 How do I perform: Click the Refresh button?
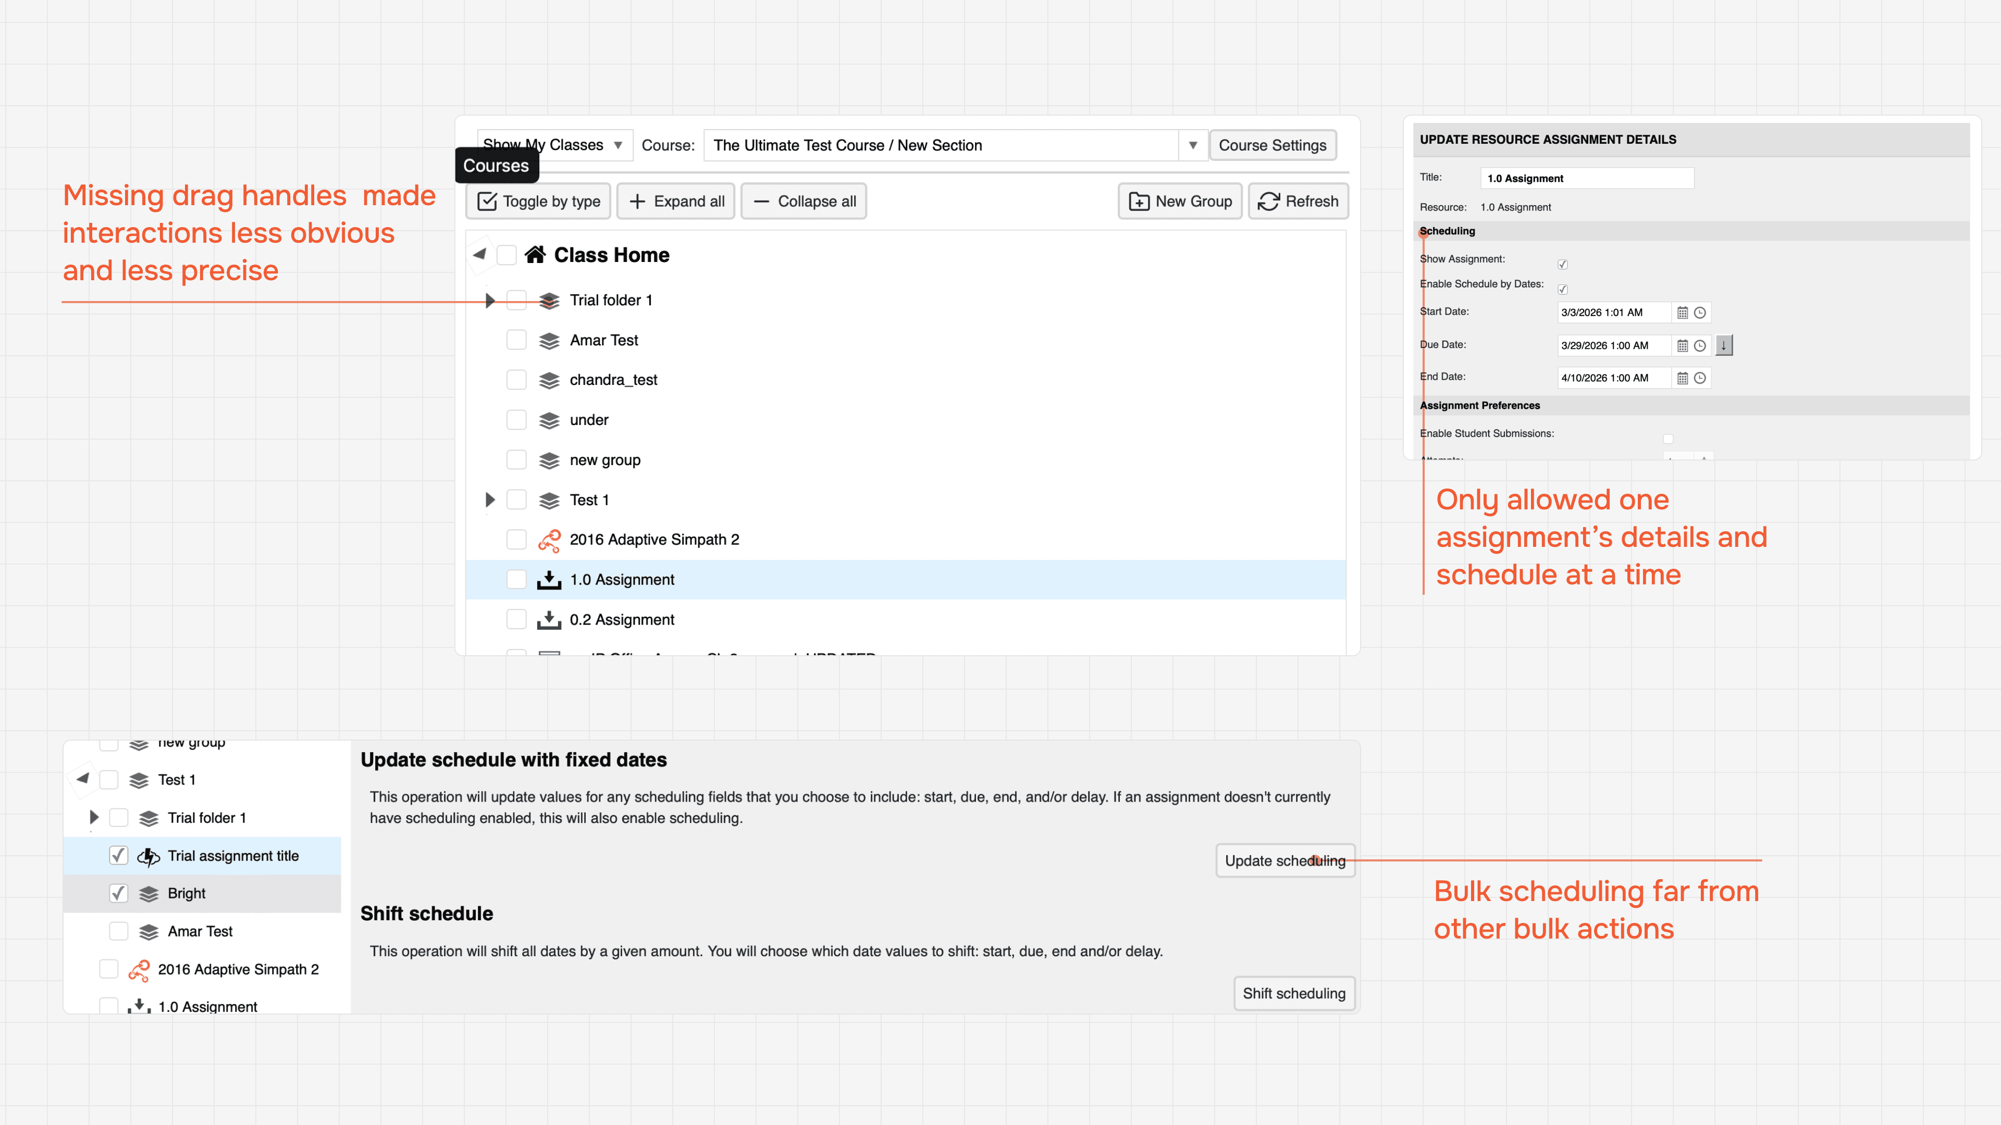pos(1298,201)
